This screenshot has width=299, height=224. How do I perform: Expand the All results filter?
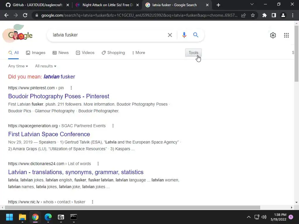tap(46, 66)
